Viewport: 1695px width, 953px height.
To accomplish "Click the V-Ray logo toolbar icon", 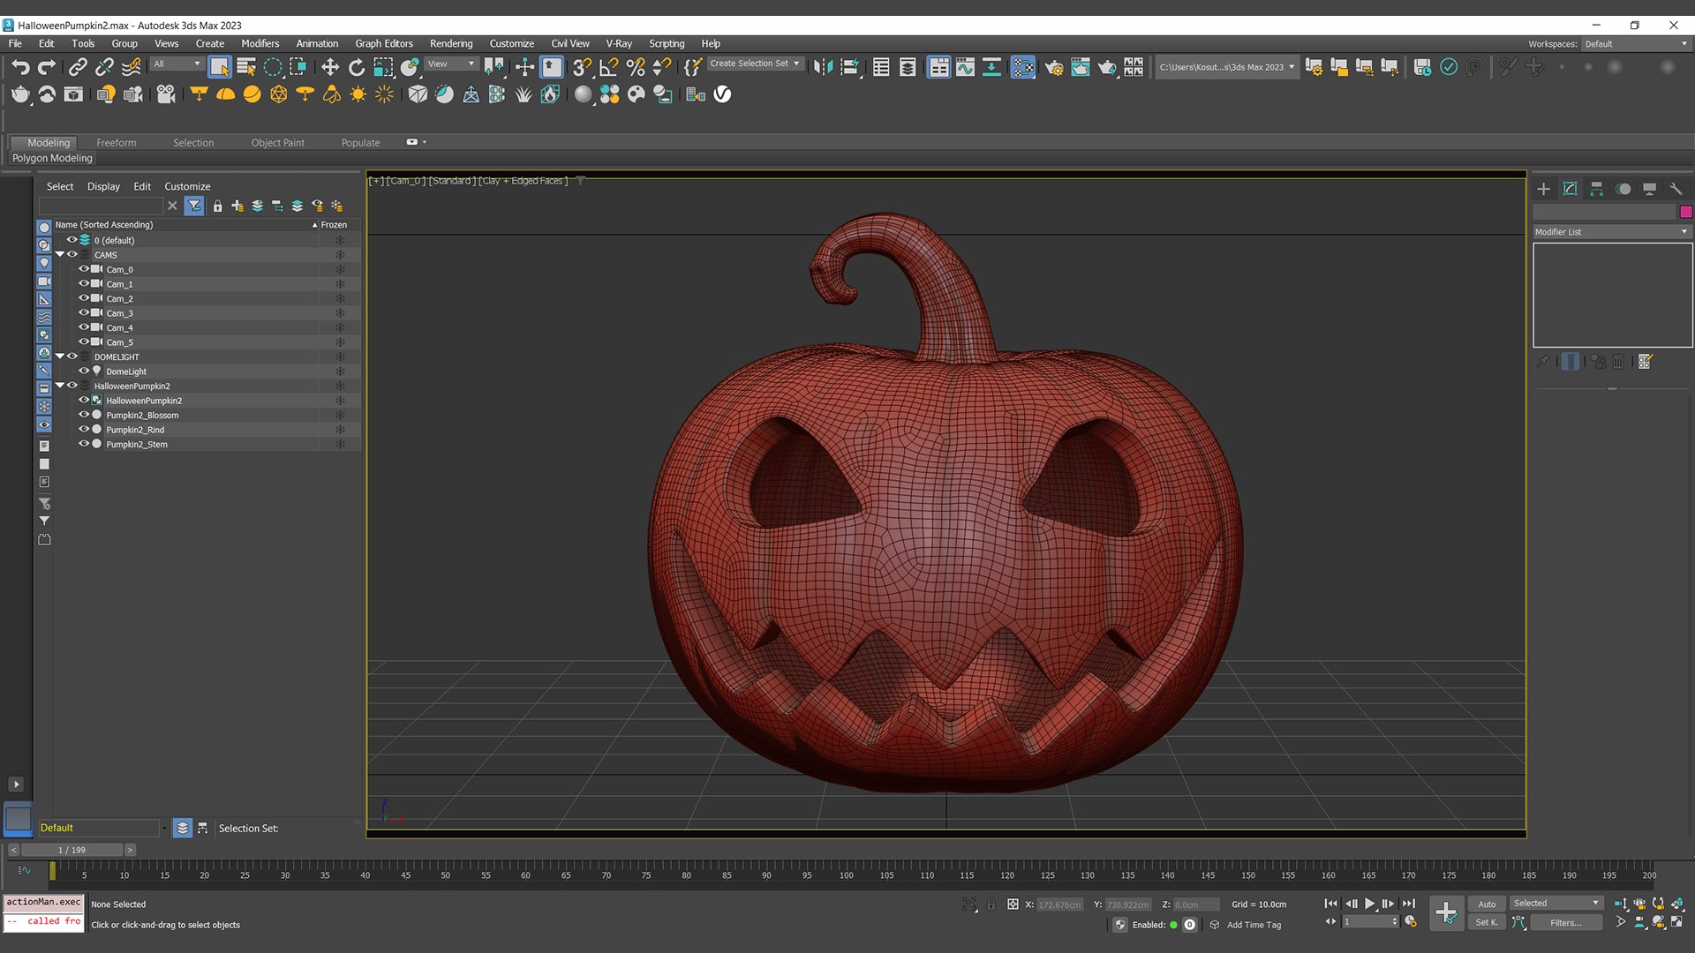I will tap(722, 94).
